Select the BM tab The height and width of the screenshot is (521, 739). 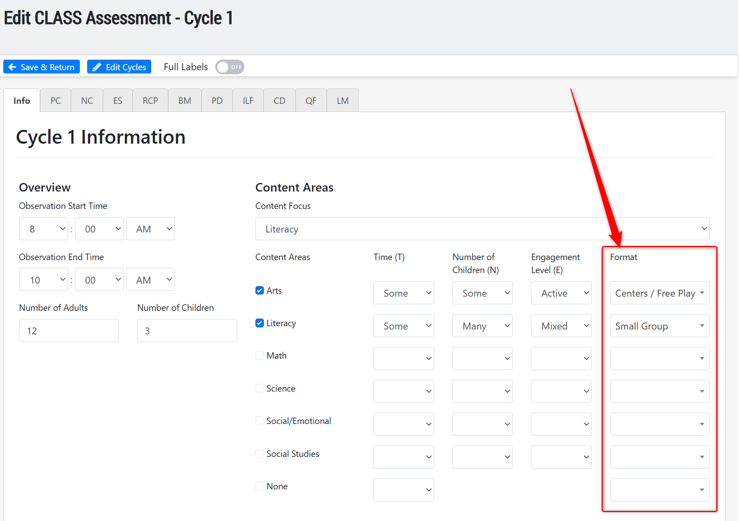pos(185,100)
